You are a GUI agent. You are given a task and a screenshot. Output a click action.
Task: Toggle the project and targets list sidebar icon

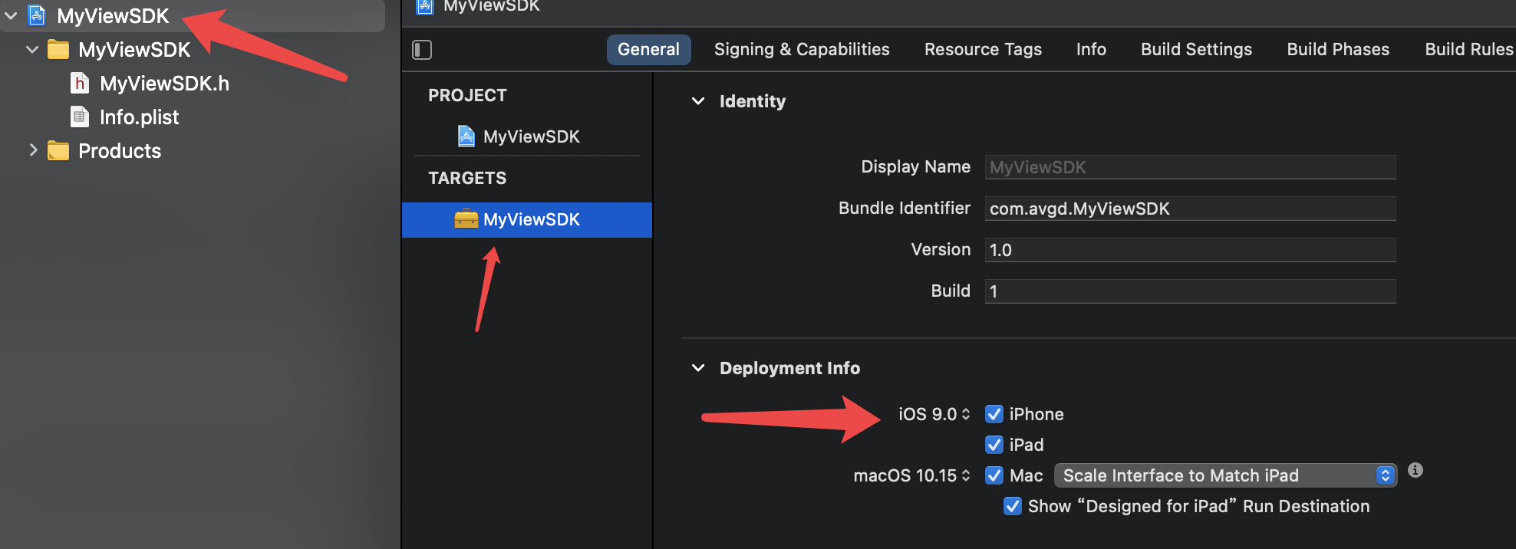[x=422, y=50]
